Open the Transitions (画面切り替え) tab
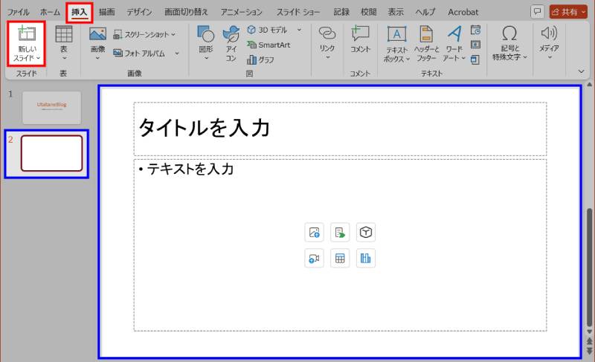595x362 pixels. click(x=186, y=12)
